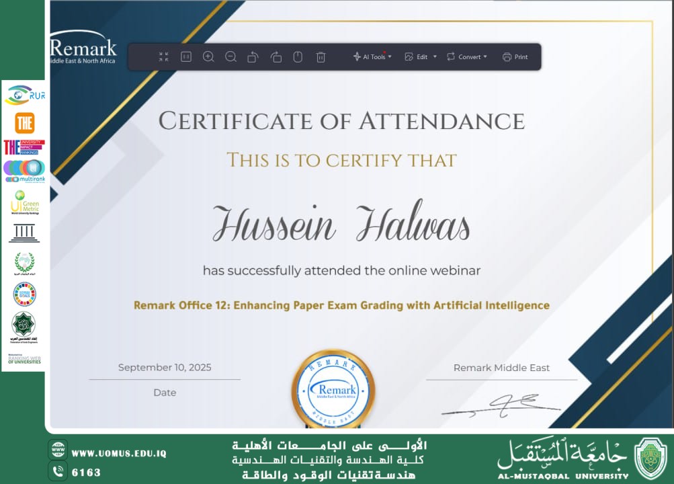674x484 pixels.
Task: Open the Convert dropdown menu
Action: click(467, 57)
